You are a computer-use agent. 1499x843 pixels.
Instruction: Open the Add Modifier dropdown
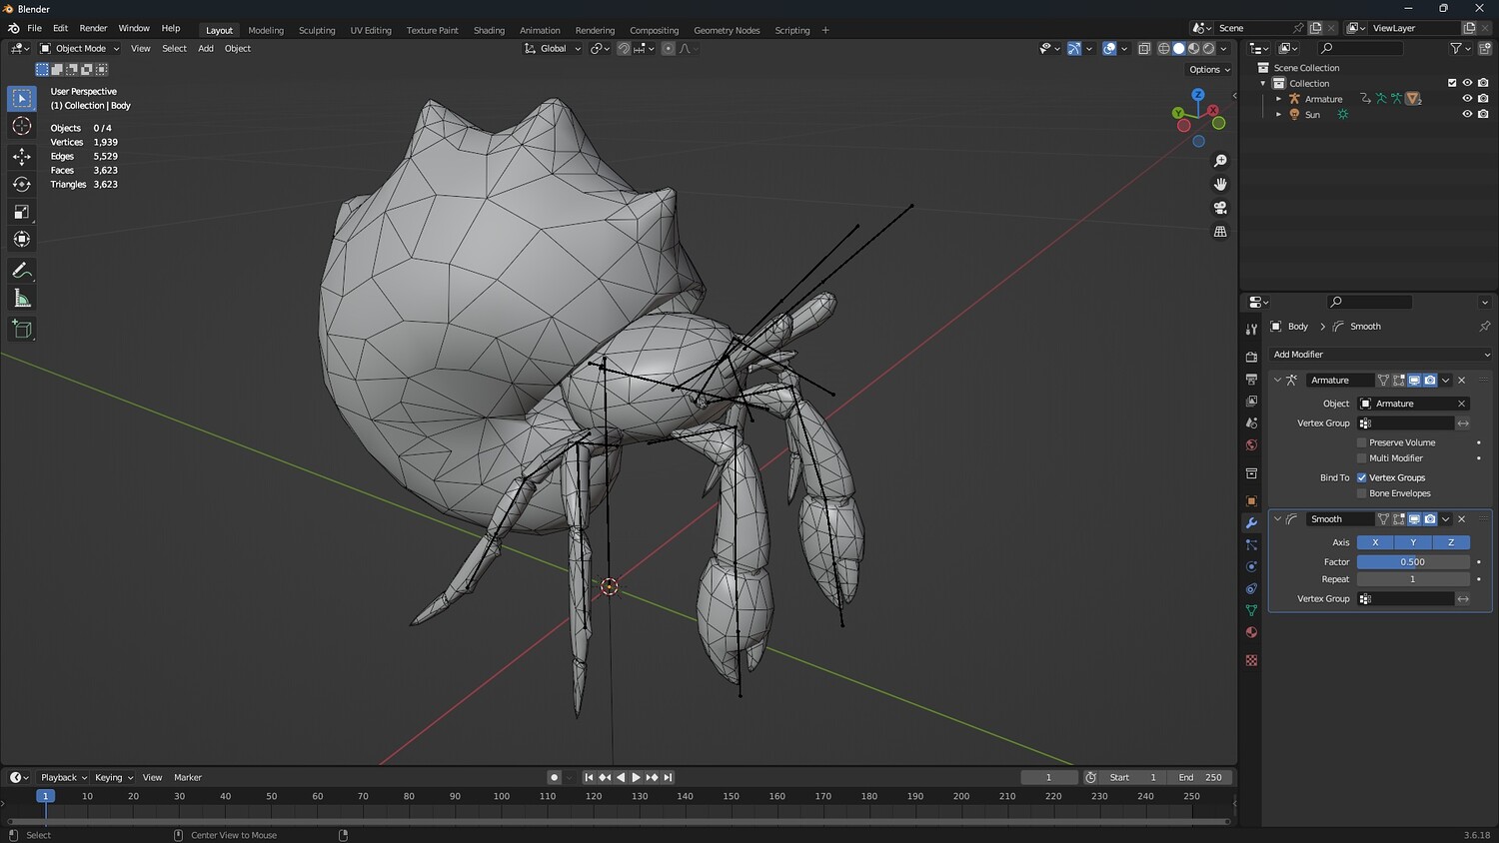(1380, 355)
